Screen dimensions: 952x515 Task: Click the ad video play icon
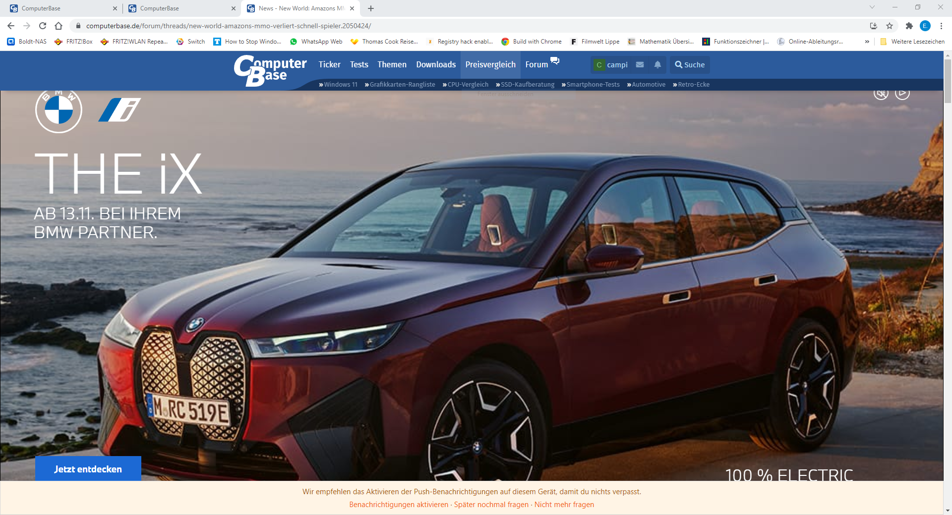coord(902,94)
